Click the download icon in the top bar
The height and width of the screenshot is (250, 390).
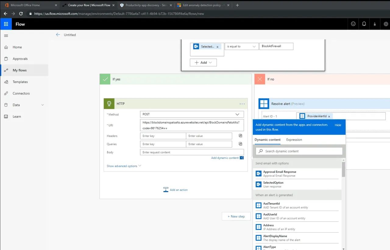(375, 24)
